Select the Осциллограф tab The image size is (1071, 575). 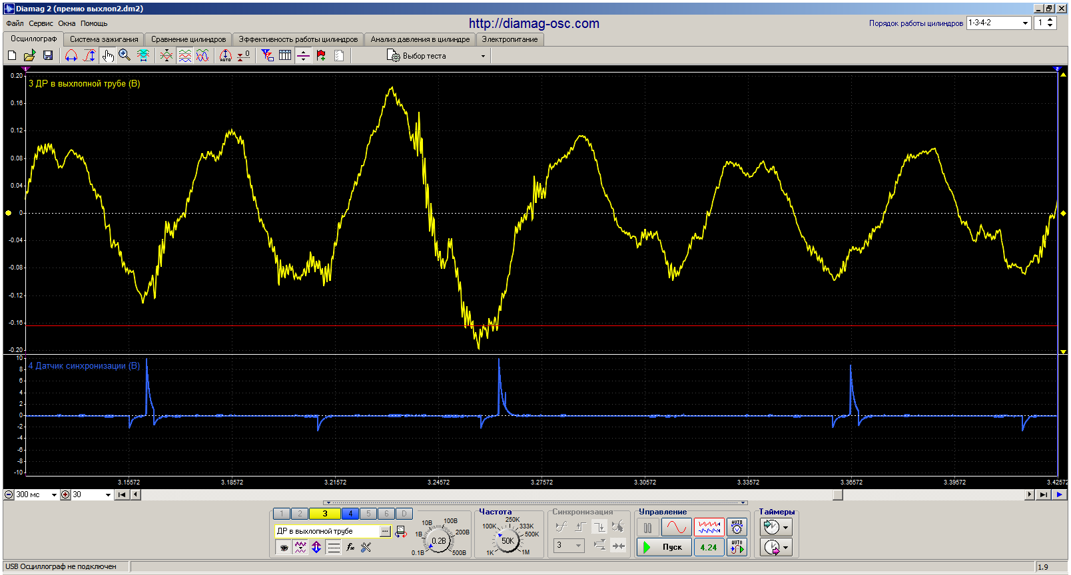(34, 39)
